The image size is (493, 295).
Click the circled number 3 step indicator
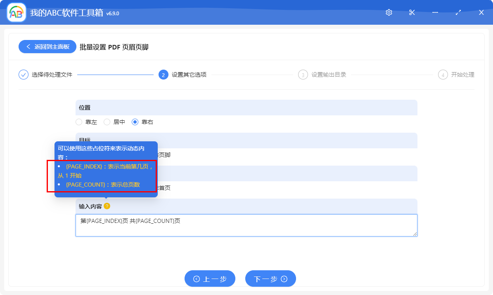click(303, 75)
